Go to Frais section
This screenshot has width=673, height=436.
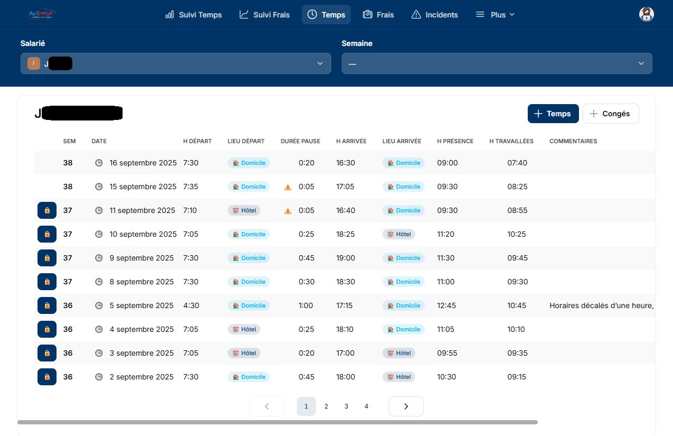point(378,15)
